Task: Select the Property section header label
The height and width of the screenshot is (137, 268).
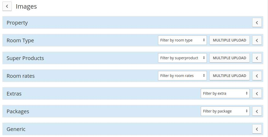Action: pos(17,23)
